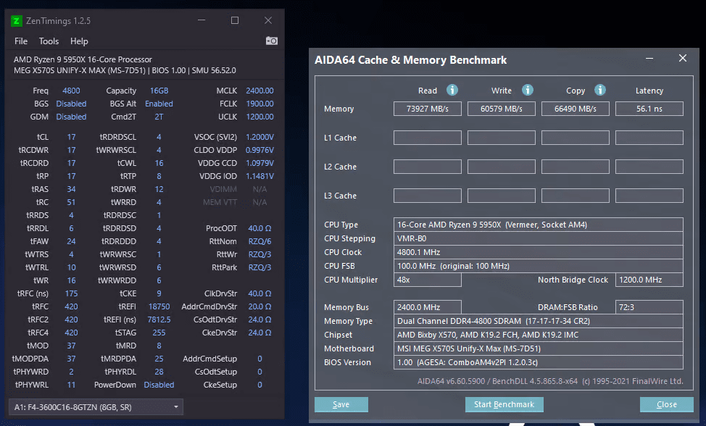The width and height of the screenshot is (706, 426).
Task: Click the Memory Write field 60579 MB/s
Action: click(x=501, y=109)
